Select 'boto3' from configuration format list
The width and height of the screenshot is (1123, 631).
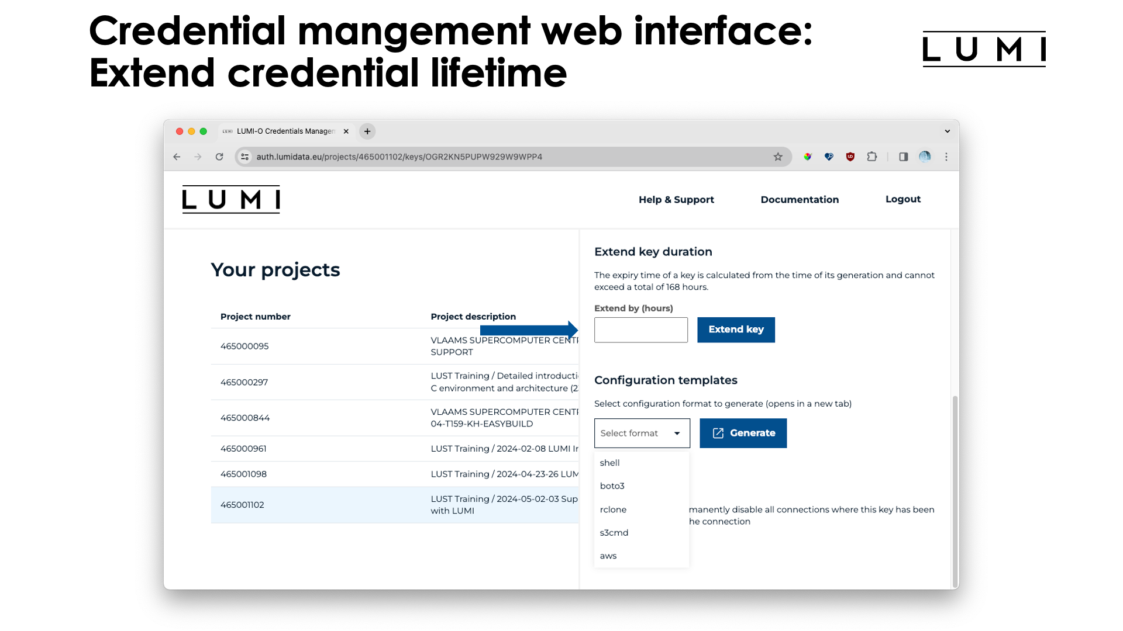point(612,486)
